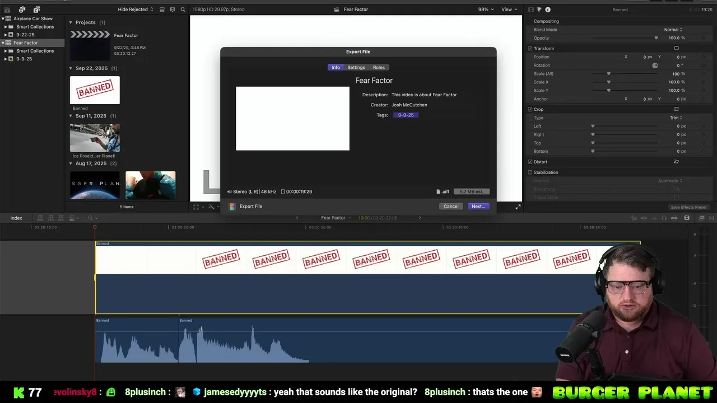Go forward in timeline history arrow

[420, 218]
